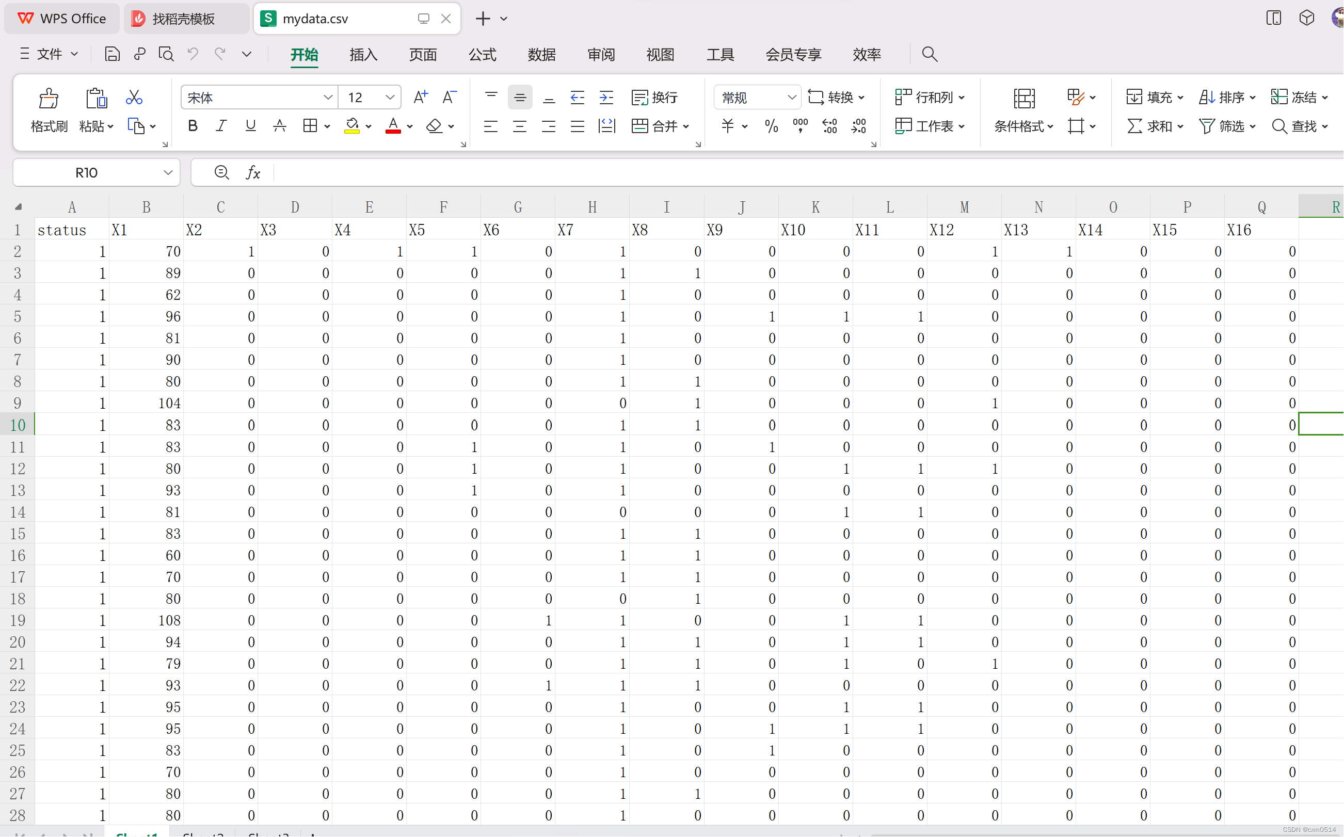
Task: Click inside the formula bar
Action: pyautogui.click(x=664, y=172)
